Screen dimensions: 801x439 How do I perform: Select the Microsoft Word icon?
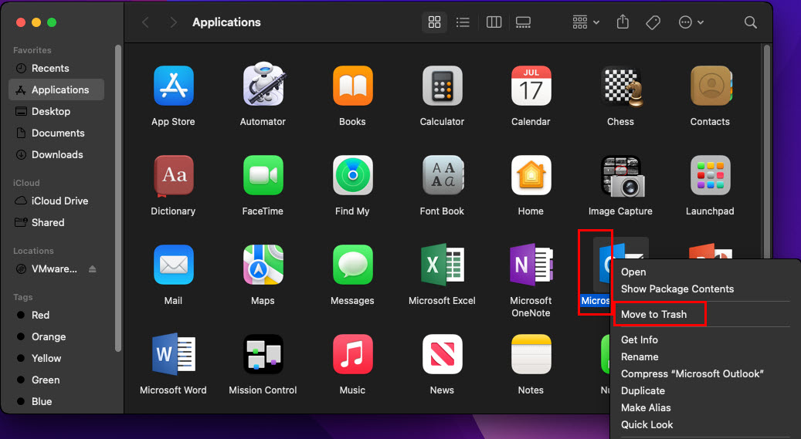point(173,354)
